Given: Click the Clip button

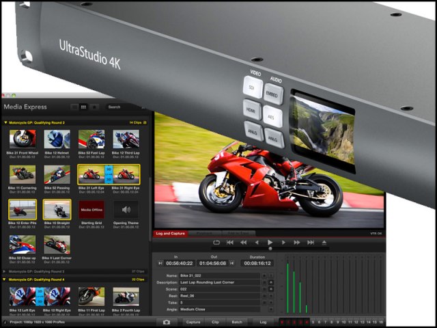Looking at the screenshot, I should pyautogui.click(x=215, y=322).
